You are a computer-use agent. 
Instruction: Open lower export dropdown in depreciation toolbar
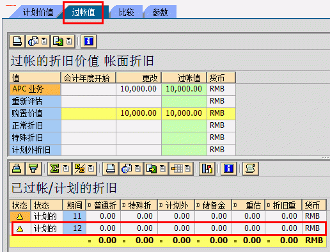(162, 169)
